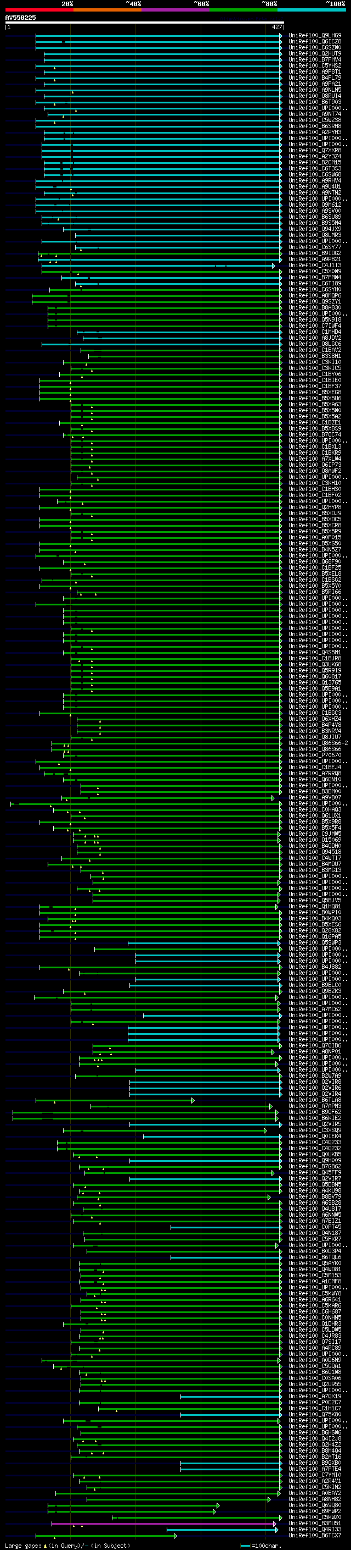This screenshot has height=1550, width=351.
Task: Select the UniRef100_B5XEG8 label
Action: (x=315, y=393)
